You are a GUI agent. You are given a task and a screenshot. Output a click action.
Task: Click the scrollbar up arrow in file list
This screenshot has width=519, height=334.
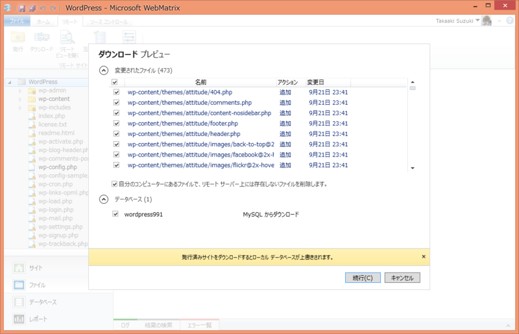[413, 82]
